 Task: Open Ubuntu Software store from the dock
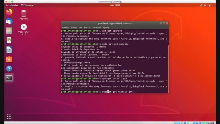pos(9,59)
